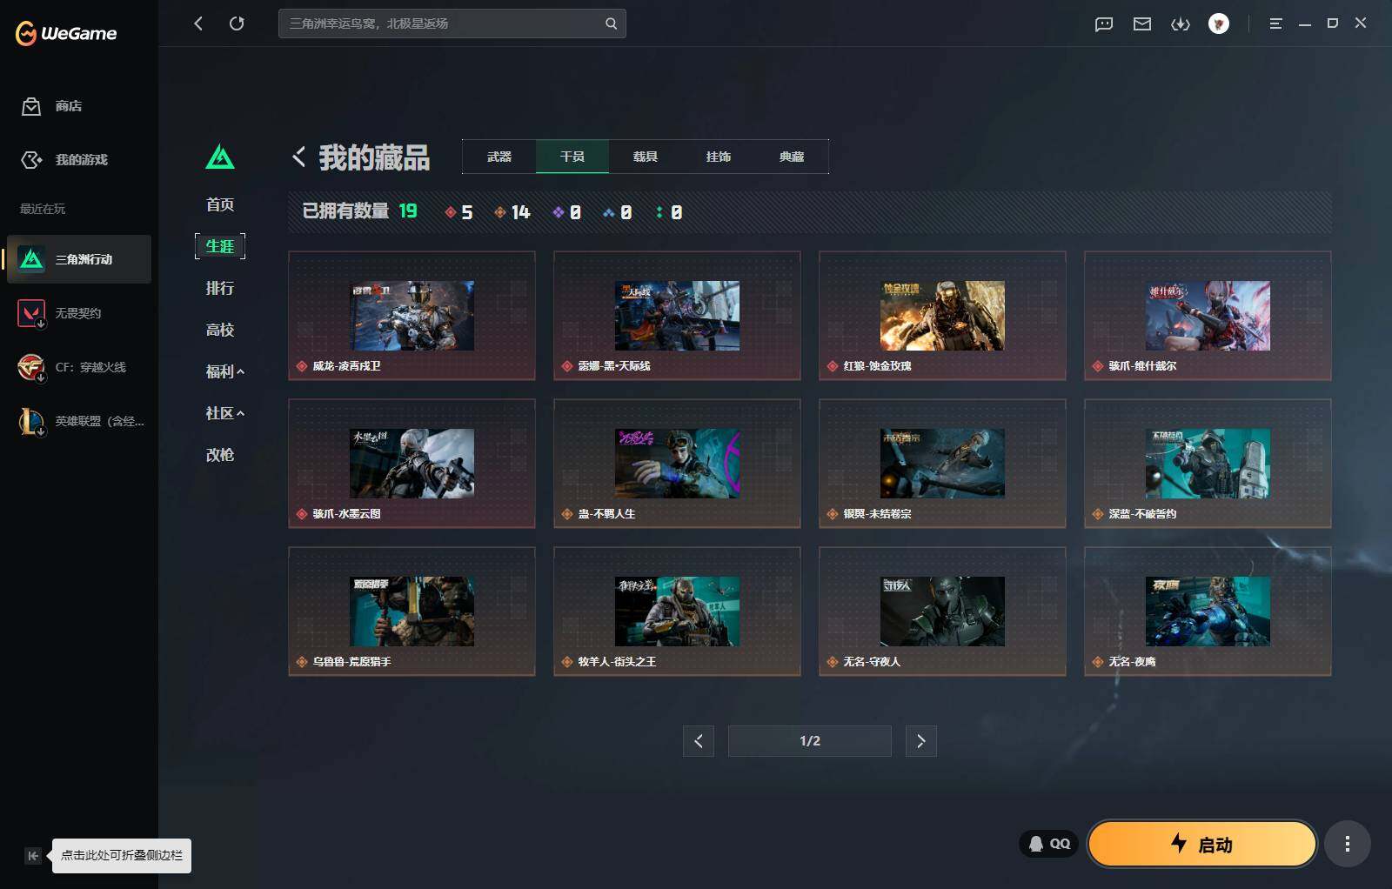
Task: Open the store bag icon
Action: [31, 106]
